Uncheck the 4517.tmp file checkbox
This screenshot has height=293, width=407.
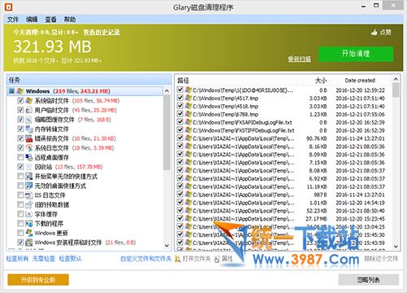180,98
